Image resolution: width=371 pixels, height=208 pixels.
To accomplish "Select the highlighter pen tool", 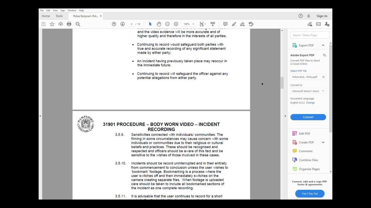I will 234,24.
